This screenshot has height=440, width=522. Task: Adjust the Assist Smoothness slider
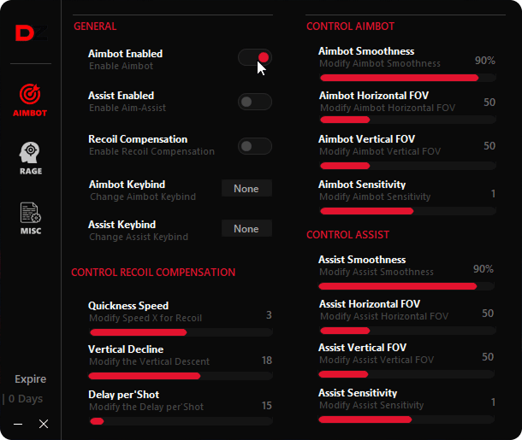coord(406,286)
